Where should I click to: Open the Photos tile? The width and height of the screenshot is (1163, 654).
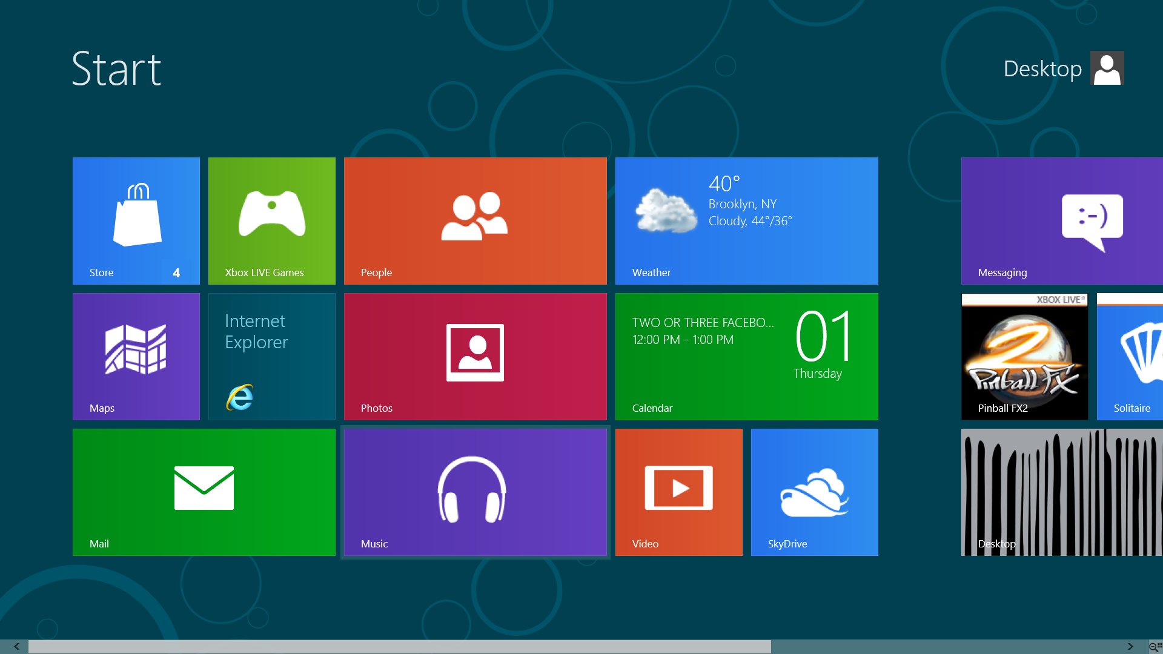click(x=475, y=357)
